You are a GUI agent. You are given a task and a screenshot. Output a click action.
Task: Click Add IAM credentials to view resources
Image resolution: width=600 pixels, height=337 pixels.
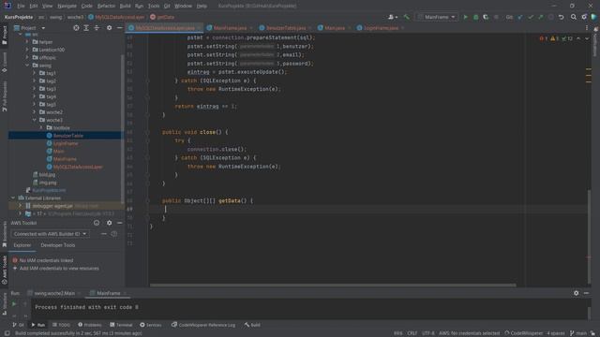click(x=59, y=269)
